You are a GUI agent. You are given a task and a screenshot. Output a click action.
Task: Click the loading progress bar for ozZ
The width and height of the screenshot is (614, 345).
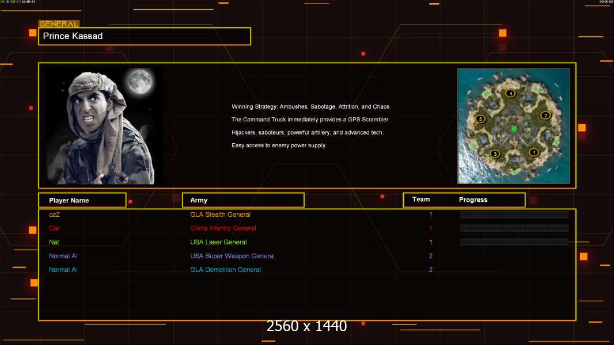click(x=514, y=214)
